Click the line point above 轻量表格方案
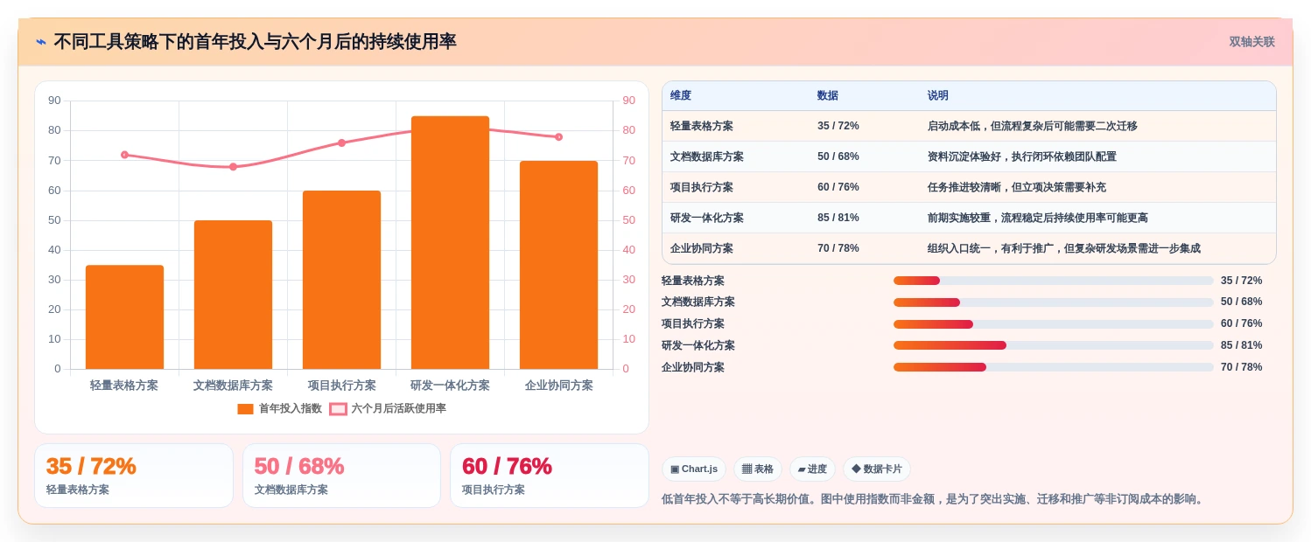Viewport: 1311px width, 542px height. point(124,155)
